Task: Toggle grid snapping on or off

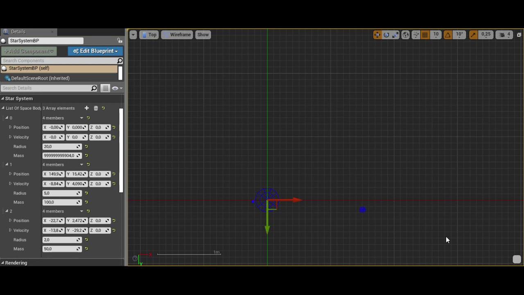Action: 425,35
